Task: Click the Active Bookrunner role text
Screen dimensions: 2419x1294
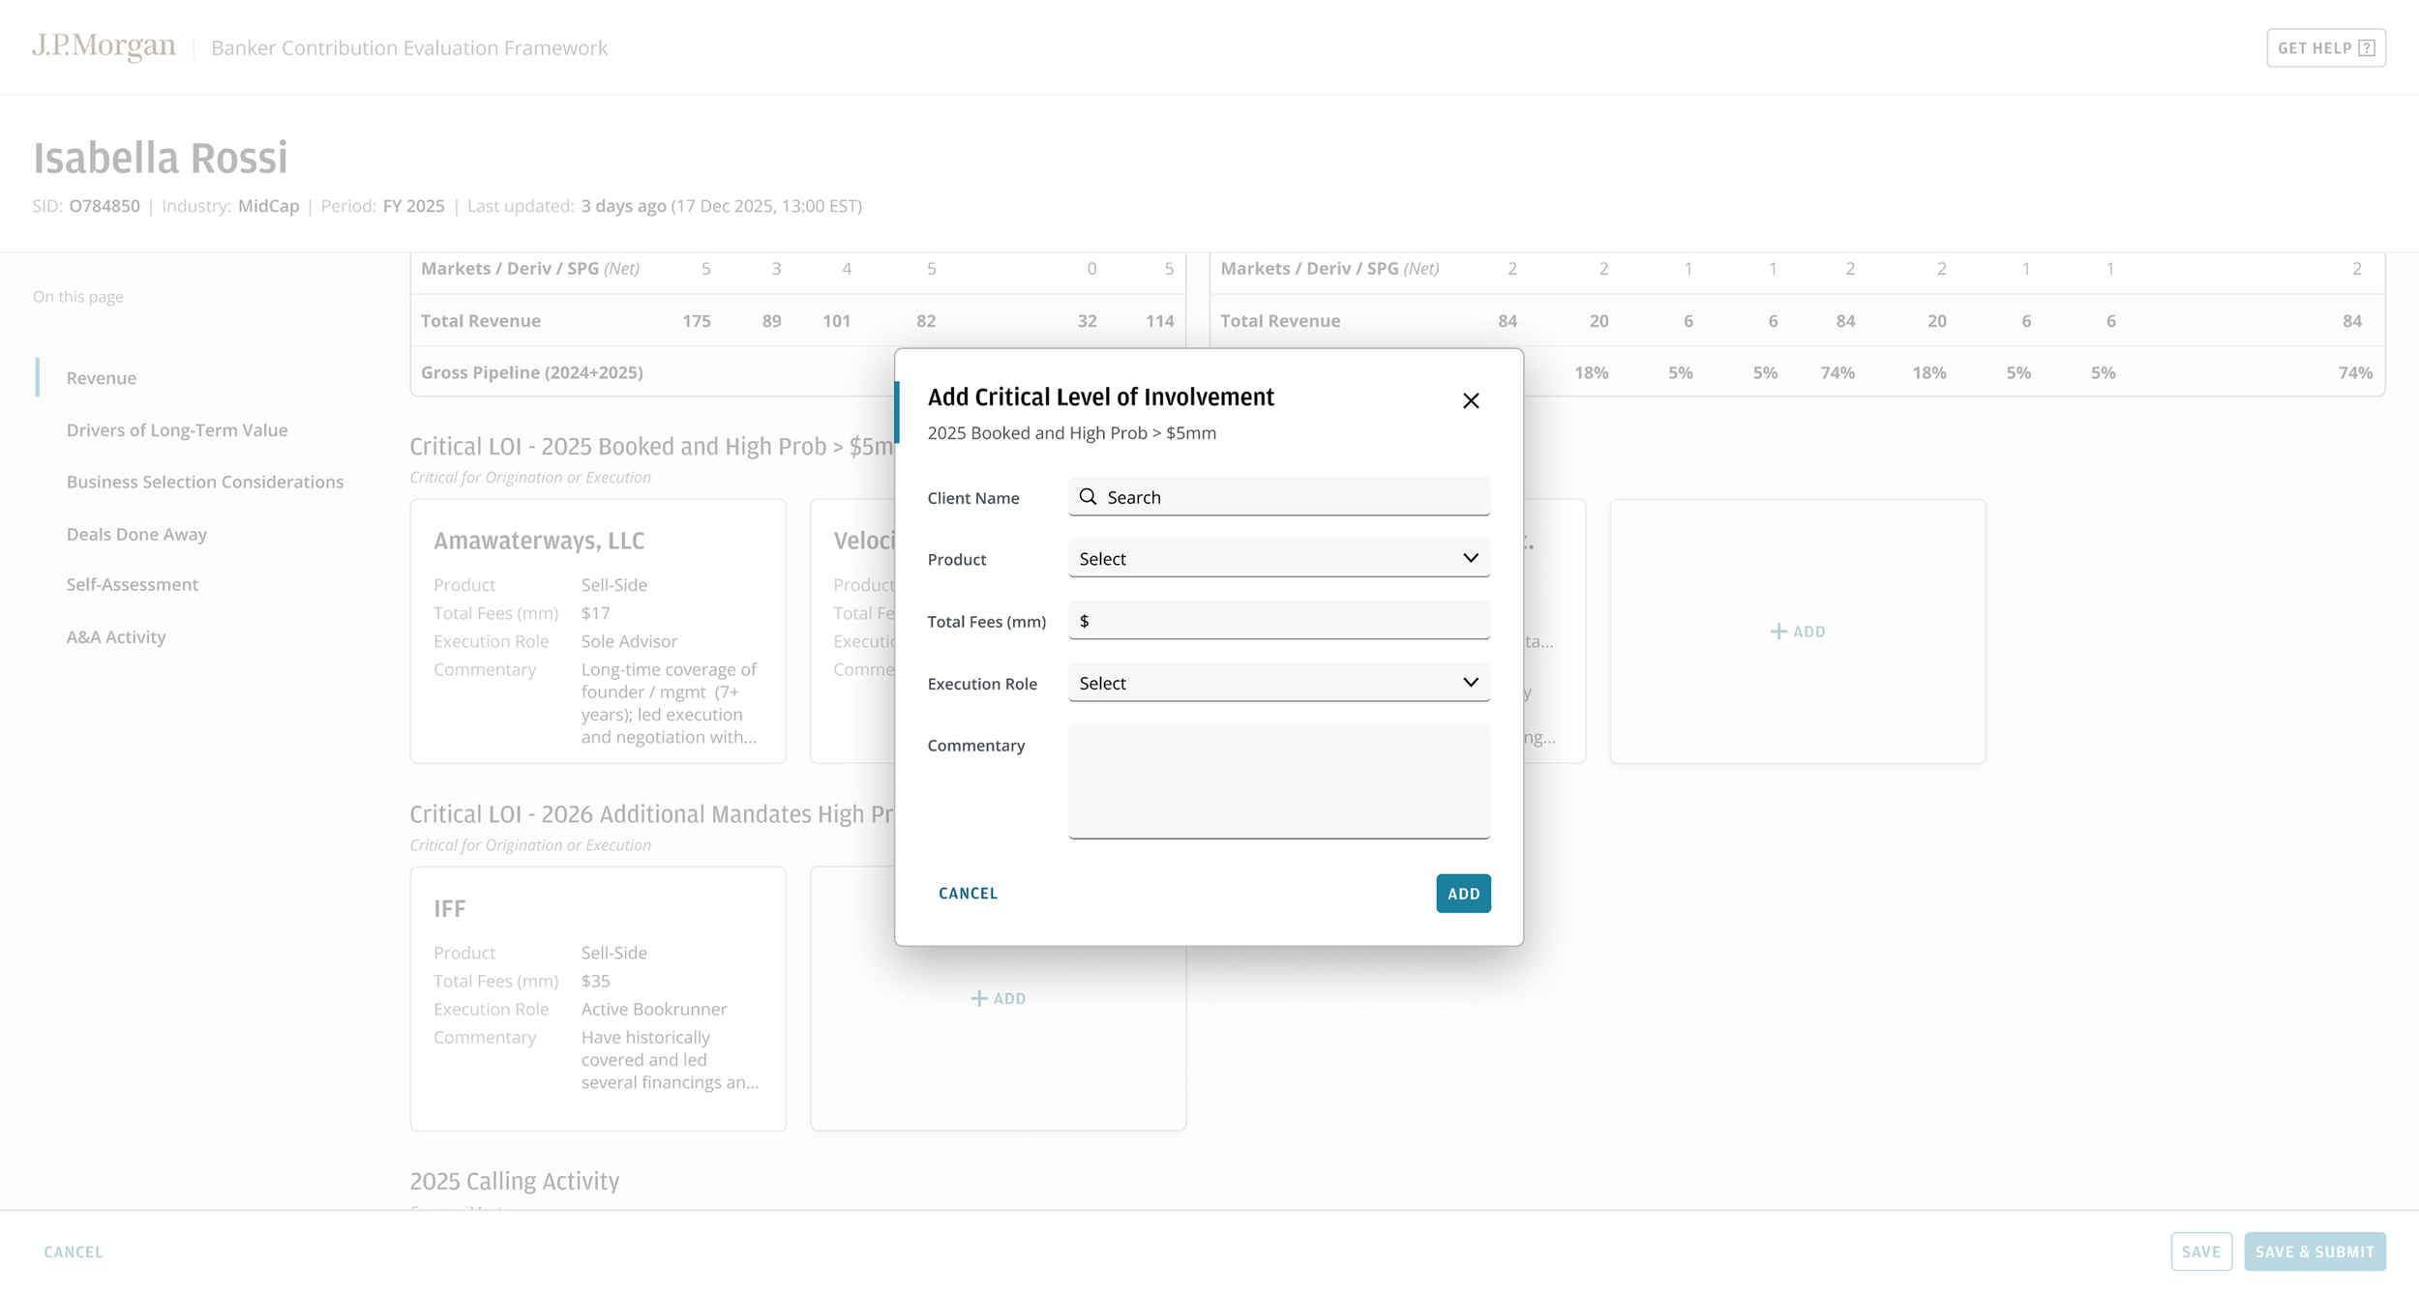Action: 654,1009
